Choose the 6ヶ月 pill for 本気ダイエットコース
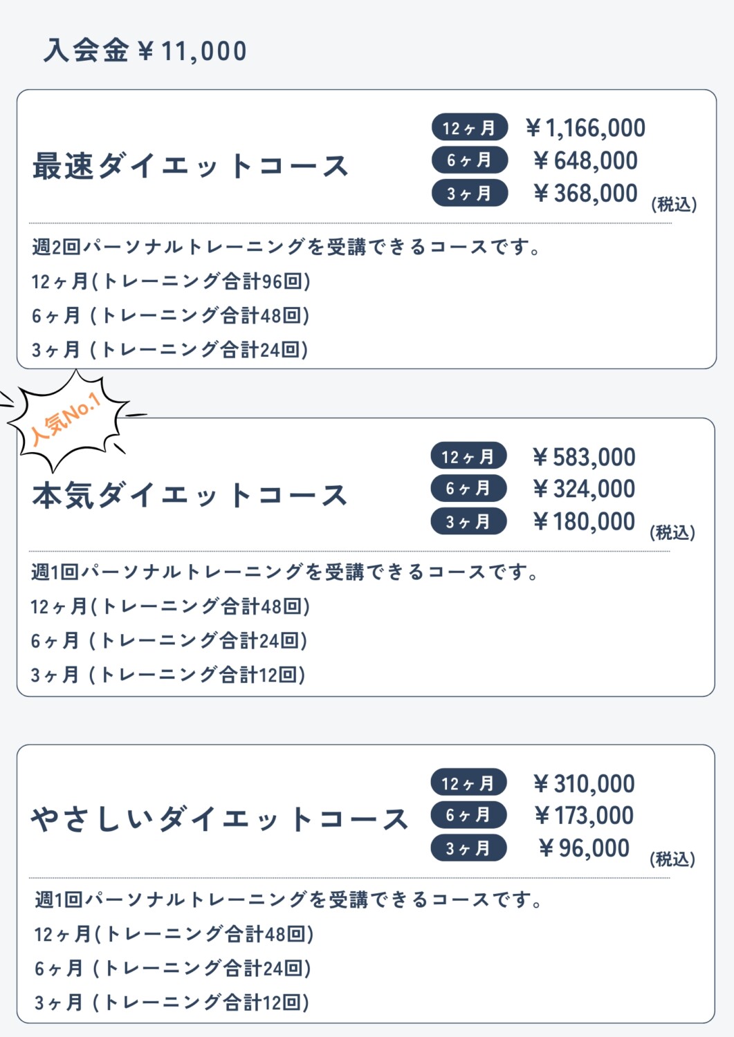 coord(468,489)
